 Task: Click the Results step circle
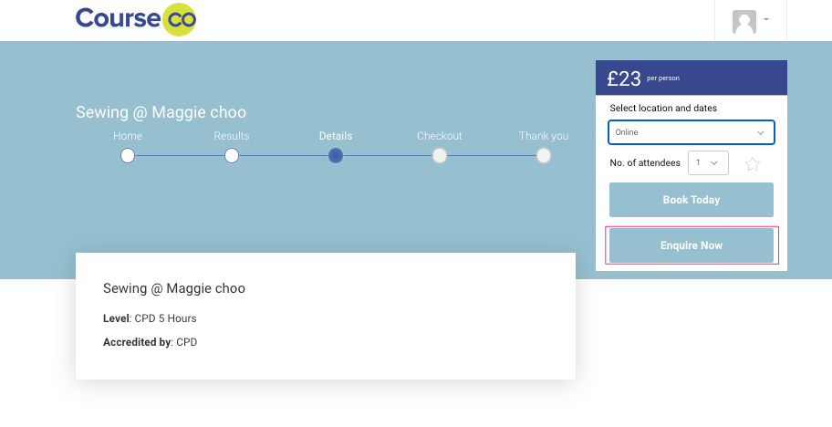pos(232,155)
